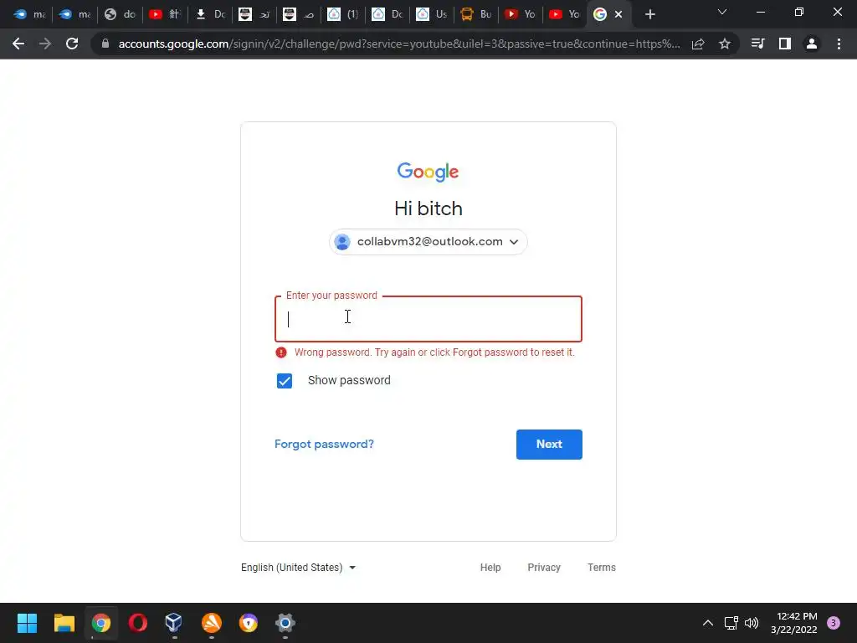Screen dimensions: 857x643
Task: Reload the Google sign-in page
Action: click(x=72, y=44)
